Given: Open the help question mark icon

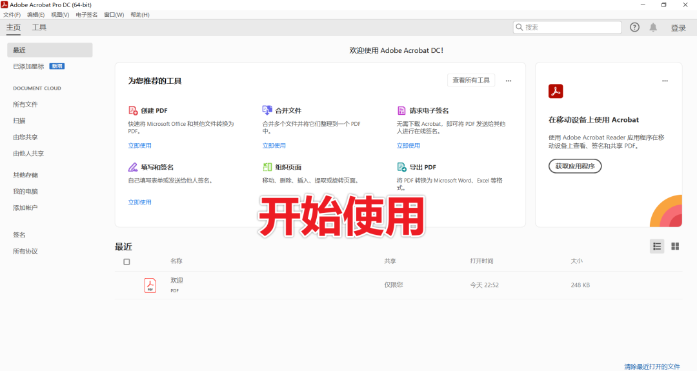Looking at the screenshot, I should (x=634, y=27).
